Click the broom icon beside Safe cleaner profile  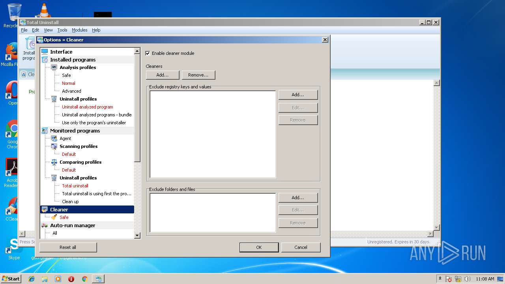pos(54,217)
